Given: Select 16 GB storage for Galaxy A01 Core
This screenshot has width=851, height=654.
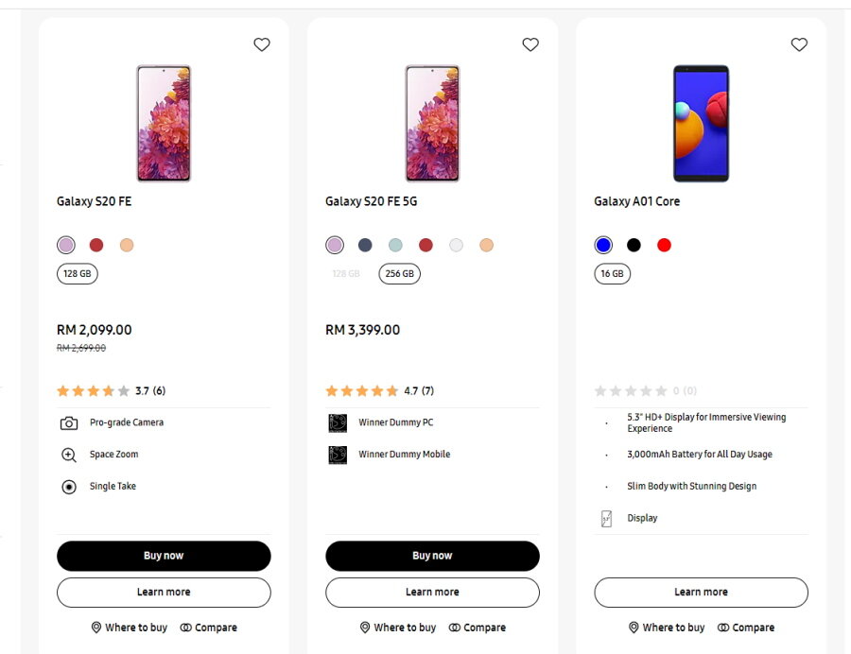Looking at the screenshot, I should pyautogui.click(x=612, y=274).
